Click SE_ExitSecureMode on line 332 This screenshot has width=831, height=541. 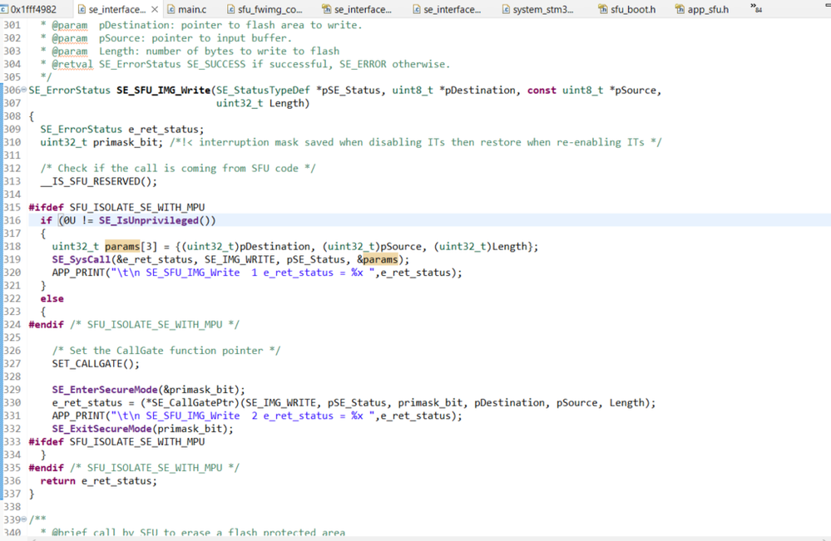101,429
